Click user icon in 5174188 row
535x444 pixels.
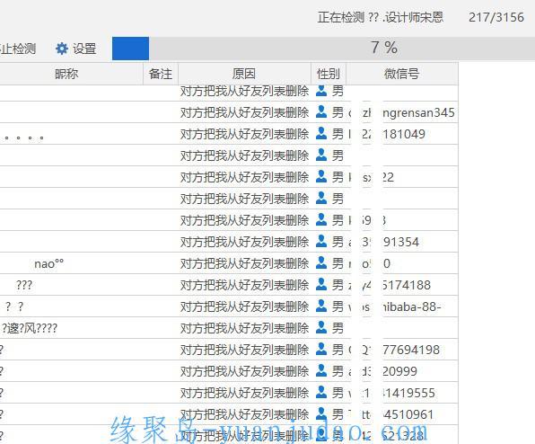pyautogui.click(x=321, y=284)
